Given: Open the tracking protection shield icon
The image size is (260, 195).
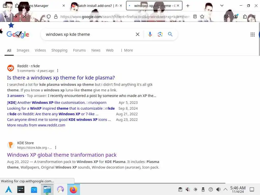Looking at the screenshot, I should (48, 17).
